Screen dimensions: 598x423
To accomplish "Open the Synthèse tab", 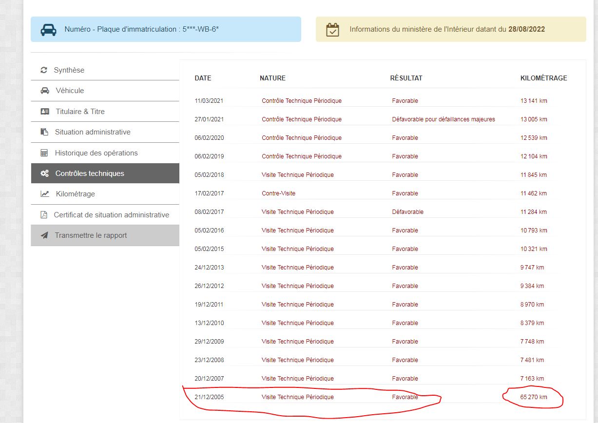I will tap(69, 70).
